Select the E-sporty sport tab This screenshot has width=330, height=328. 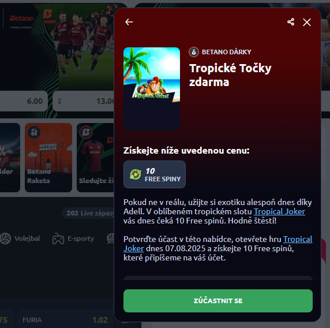point(73,238)
